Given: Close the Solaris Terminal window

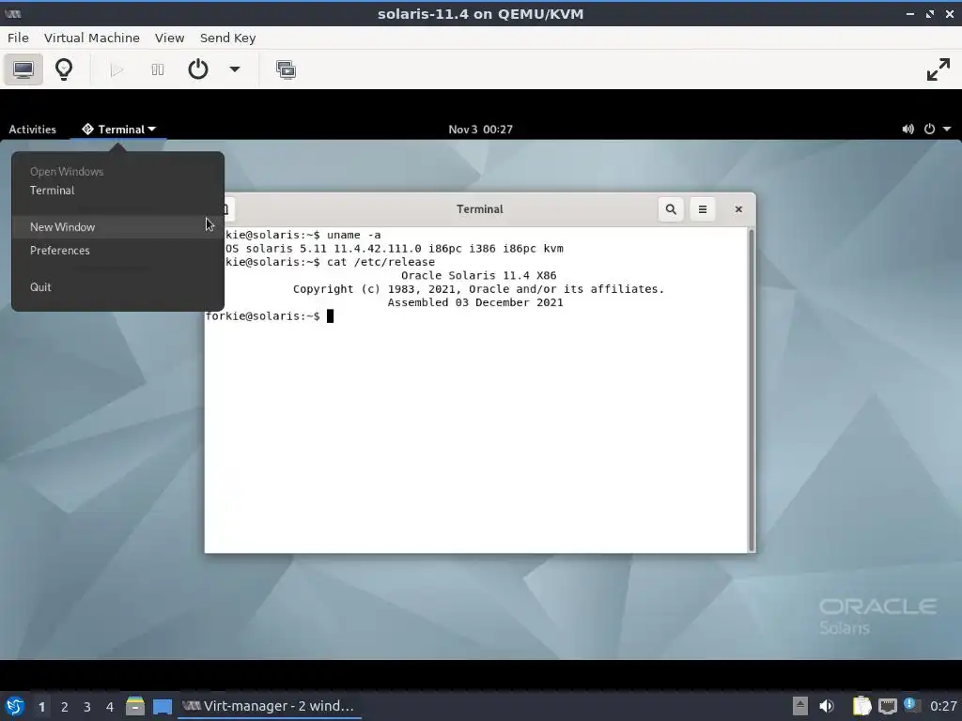Looking at the screenshot, I should 738,209.
